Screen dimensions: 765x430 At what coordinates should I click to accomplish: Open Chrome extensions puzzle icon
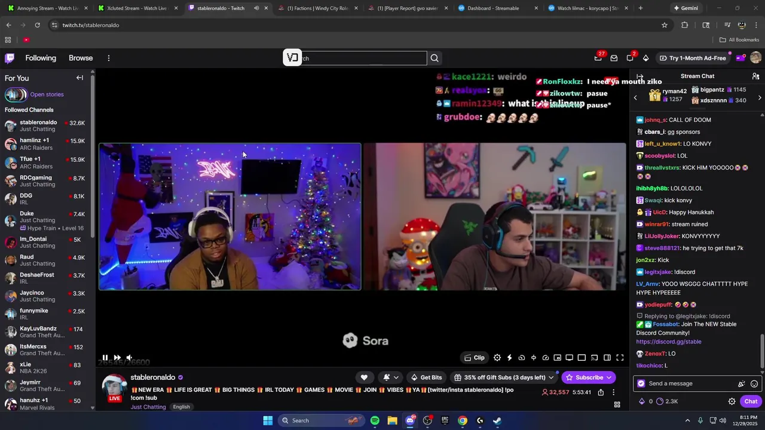click(684, 25)
